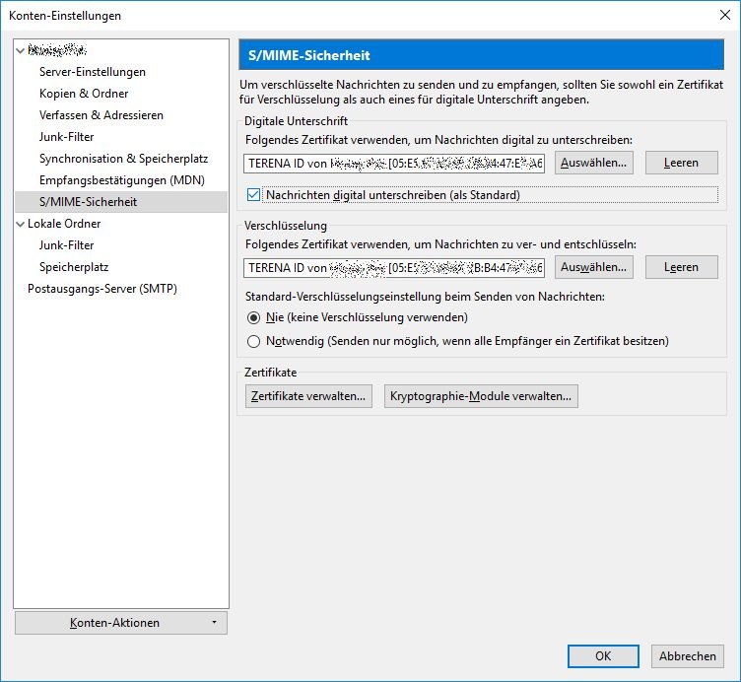Screen dimensions: 741x682
Task: Open 'Zertifikate verwalten...' dialog
Action: coord(308,396)
